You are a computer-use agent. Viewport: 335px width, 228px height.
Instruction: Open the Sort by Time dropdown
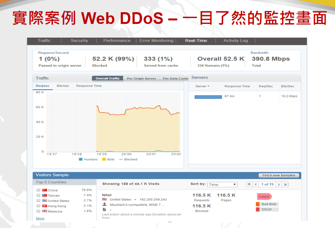[223, 185]
